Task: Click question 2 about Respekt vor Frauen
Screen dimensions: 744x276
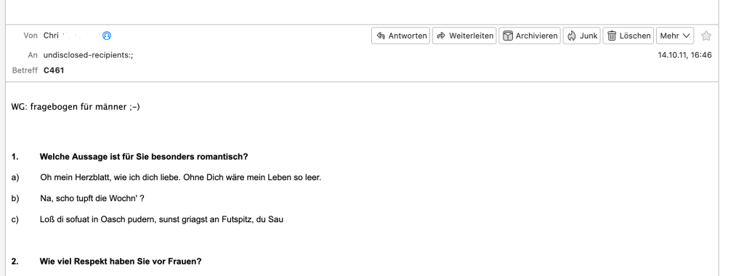Action: [x=121, y=261]
